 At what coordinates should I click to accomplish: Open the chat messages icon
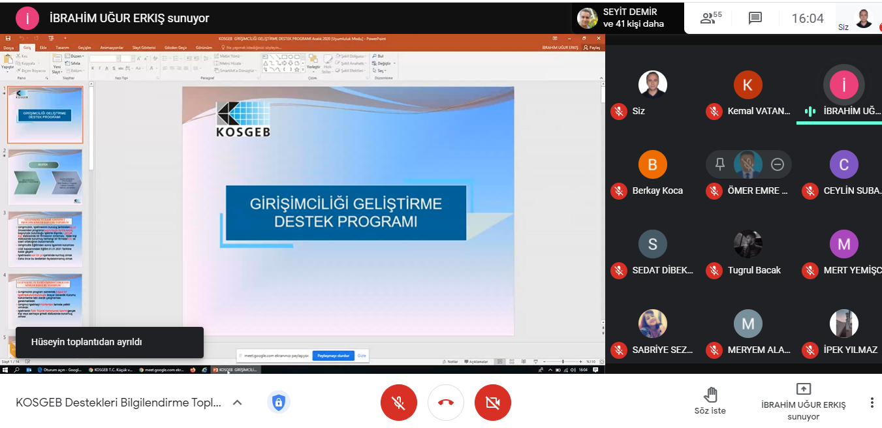(x=755, y=18)
